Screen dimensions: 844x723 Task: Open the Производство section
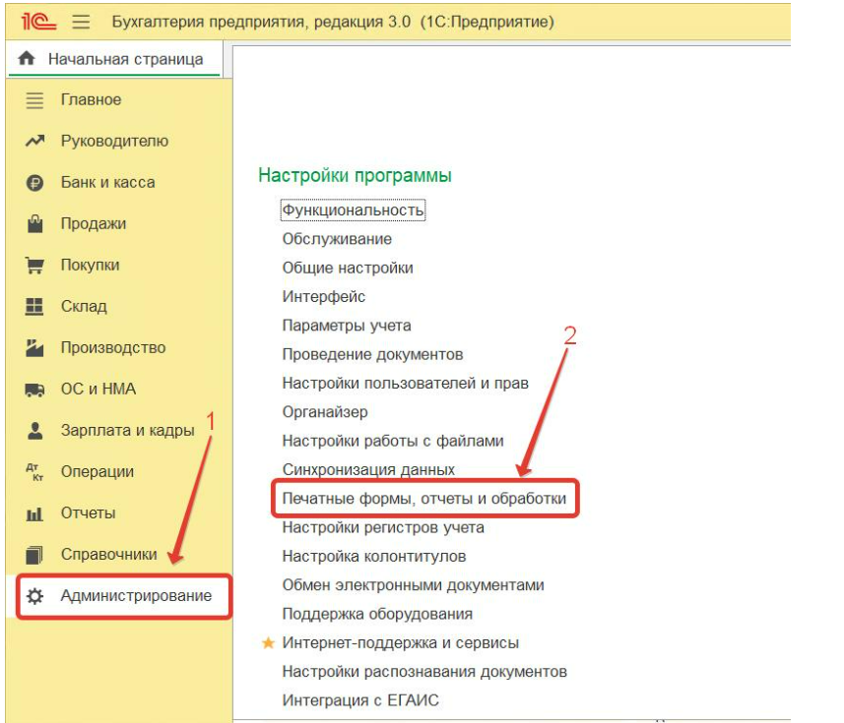click(x=113, y=348)
